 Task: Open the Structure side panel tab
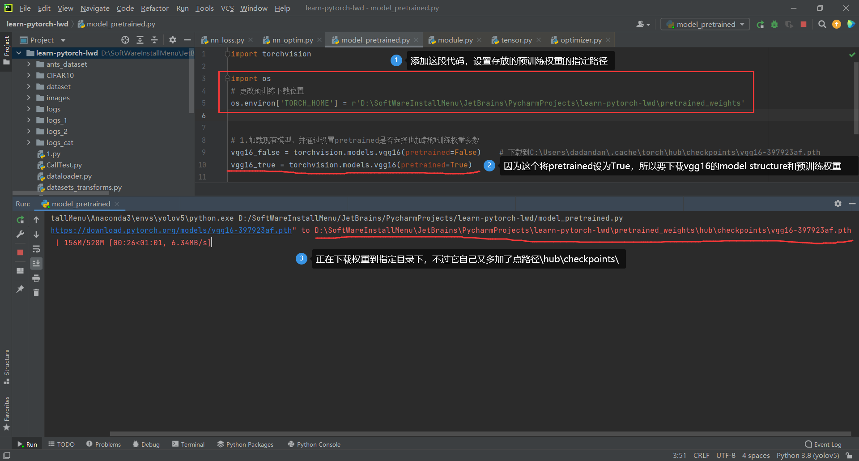pyautogui.click(x=6, y=366)
